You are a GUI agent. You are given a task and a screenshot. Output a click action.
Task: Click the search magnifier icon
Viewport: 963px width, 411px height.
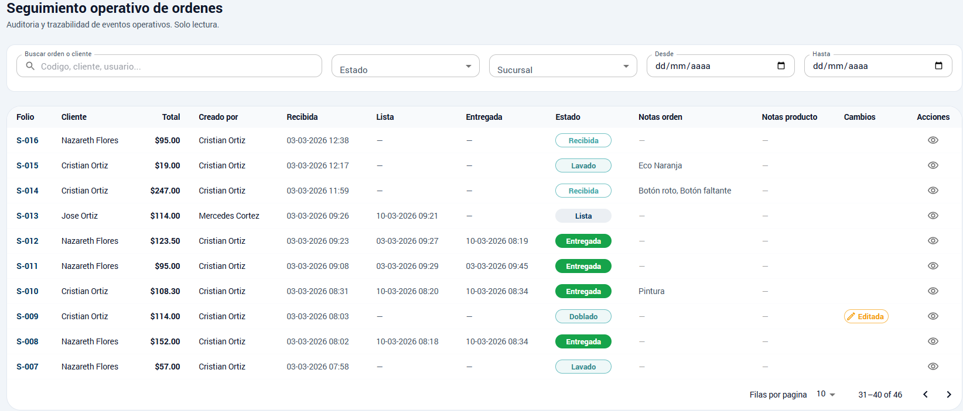(x=30, y=66)
